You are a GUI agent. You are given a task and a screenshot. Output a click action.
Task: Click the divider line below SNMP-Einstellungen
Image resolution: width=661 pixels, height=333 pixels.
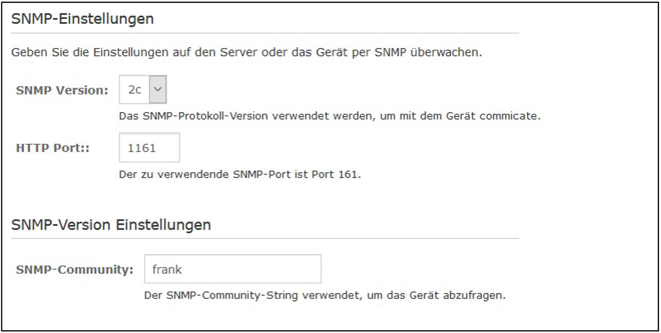[265, 33]
